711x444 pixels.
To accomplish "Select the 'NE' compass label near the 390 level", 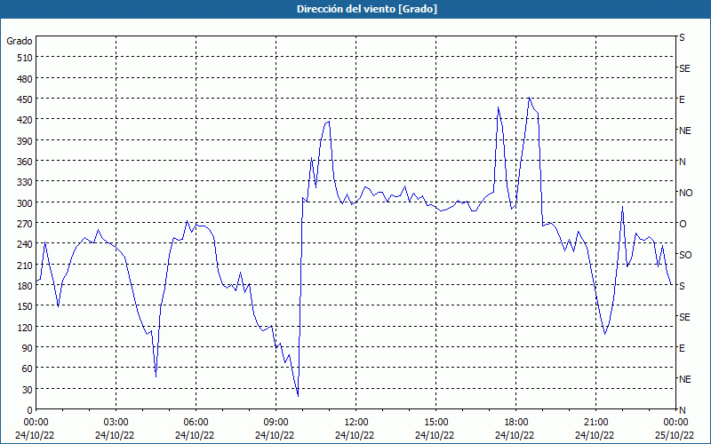I will point(685,131).
